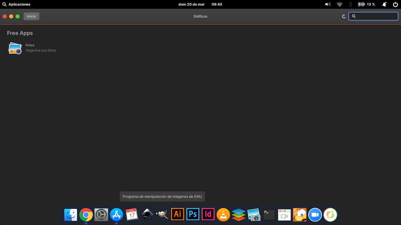401x225 pixels.
Task: Open the Fotos app entry title
Action: (x=30, y=45)
